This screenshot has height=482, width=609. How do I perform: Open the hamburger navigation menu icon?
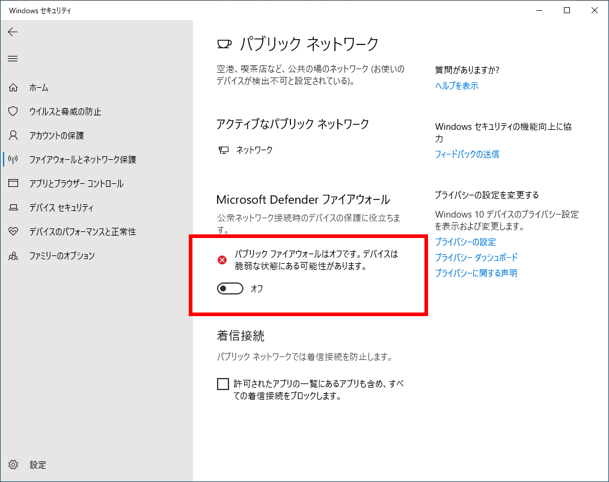pos(13,59)
